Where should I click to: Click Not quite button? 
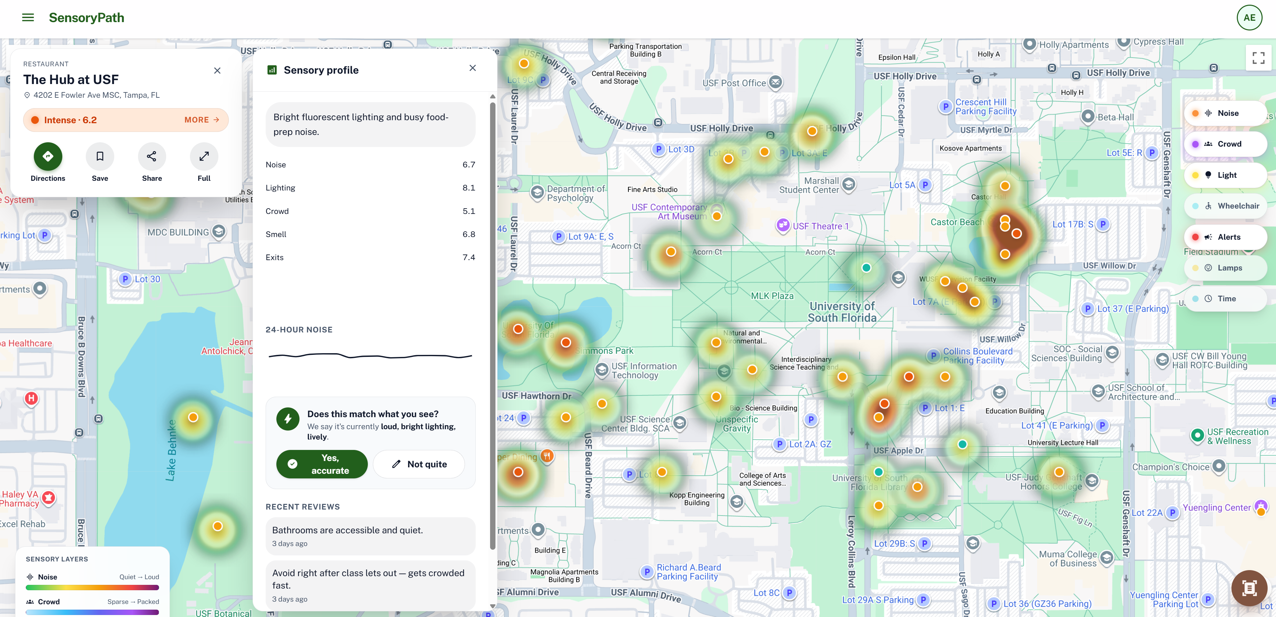click(418, 464)
